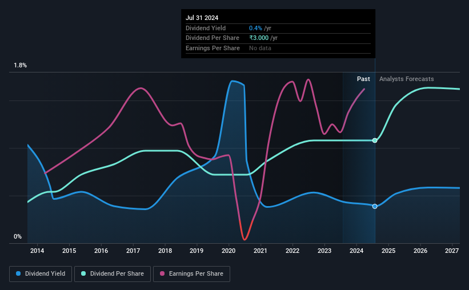Viewport: 469px width, 290px height.
Task: Click the 'No data' earnings value
Action: pyautogui.click(x=260, y=48)
